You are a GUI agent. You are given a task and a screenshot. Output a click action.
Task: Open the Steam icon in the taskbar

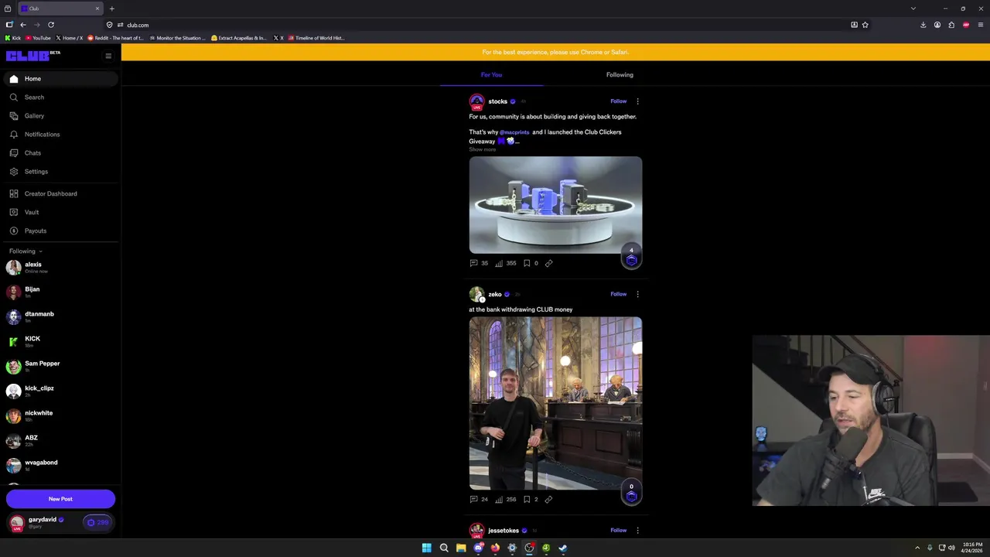pyautogui.click(x=563, y=548)
